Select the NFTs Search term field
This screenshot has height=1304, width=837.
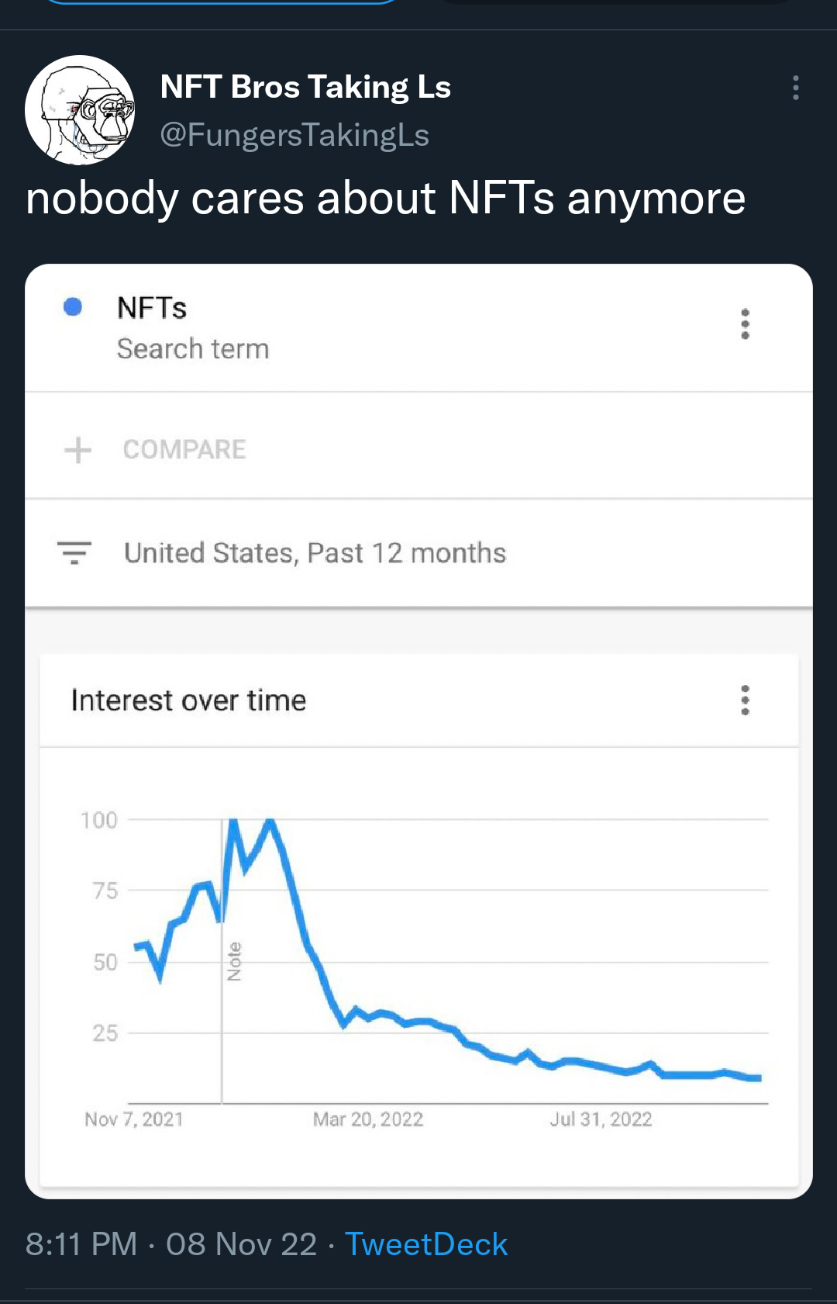[418, 328]
